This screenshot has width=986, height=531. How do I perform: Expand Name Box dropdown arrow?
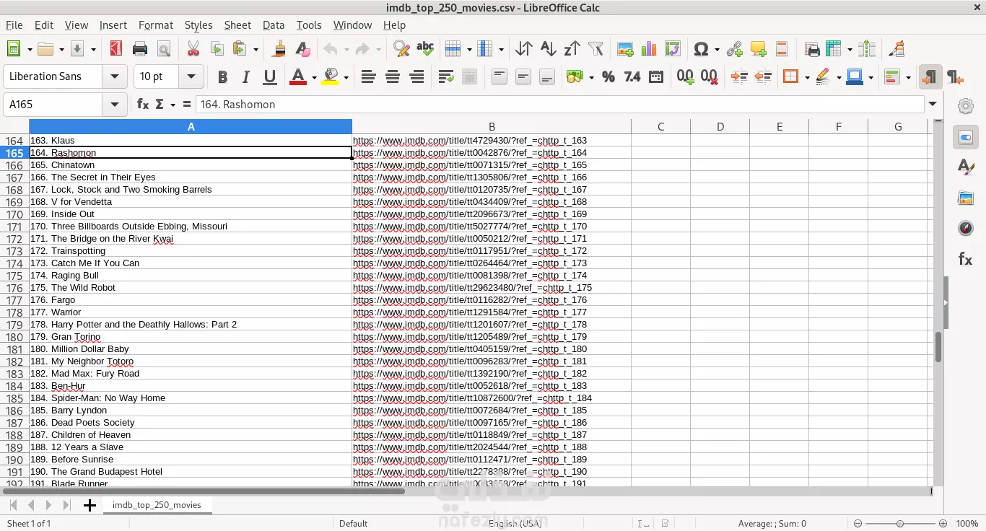tap(114, 105)
